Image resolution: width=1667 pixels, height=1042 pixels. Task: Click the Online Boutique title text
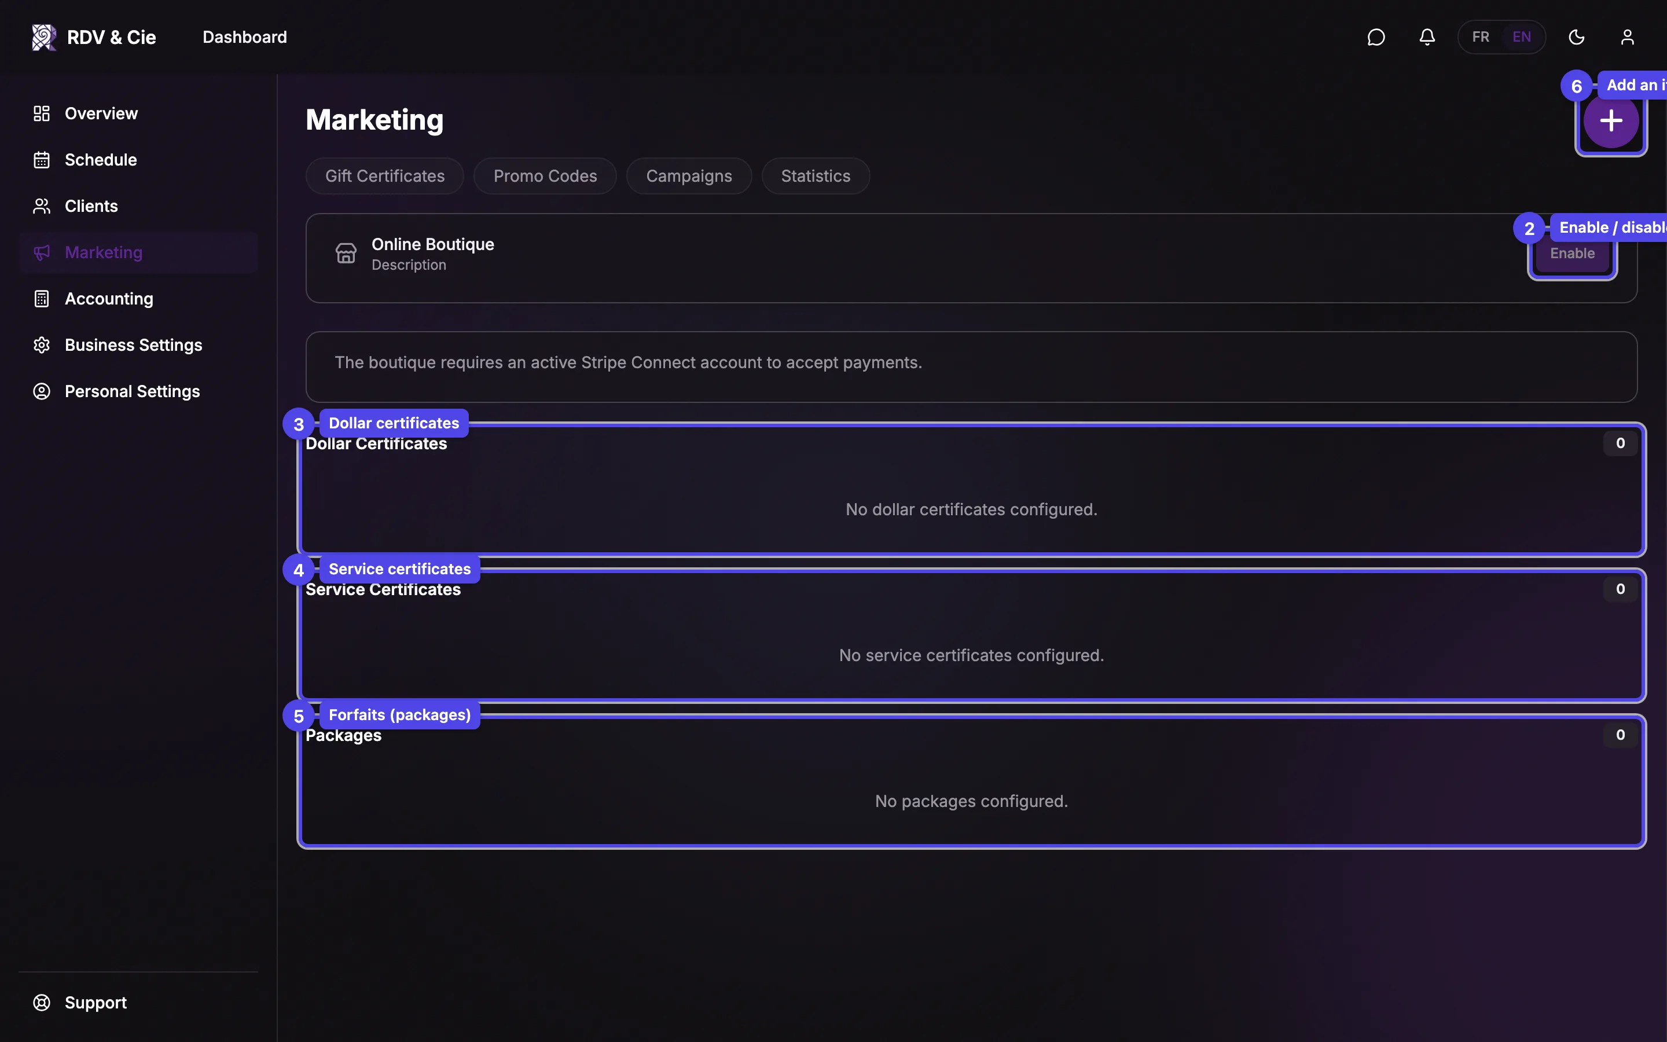point(432,245)
